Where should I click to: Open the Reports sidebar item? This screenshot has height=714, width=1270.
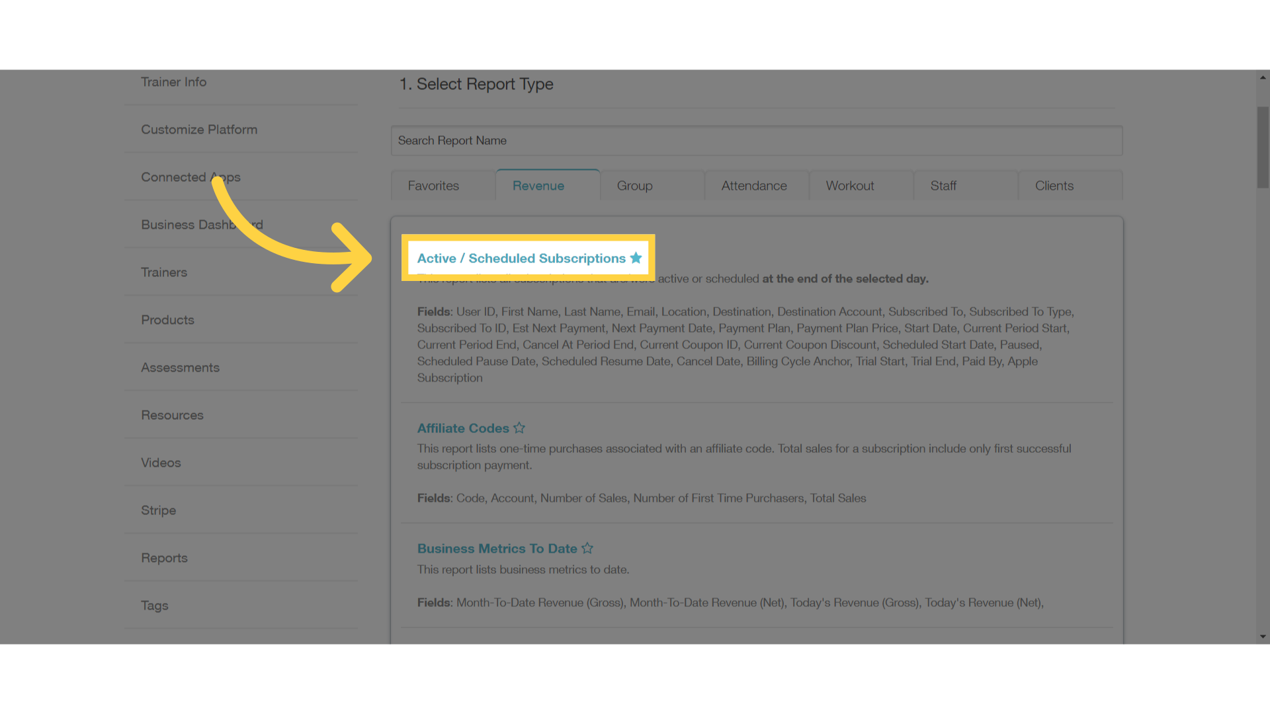[x=164, y=557]
